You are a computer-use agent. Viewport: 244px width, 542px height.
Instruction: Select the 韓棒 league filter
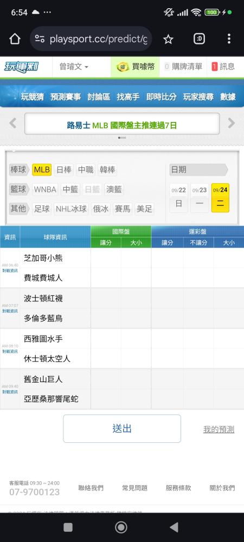pyautogui.click(x=107, y=170)
